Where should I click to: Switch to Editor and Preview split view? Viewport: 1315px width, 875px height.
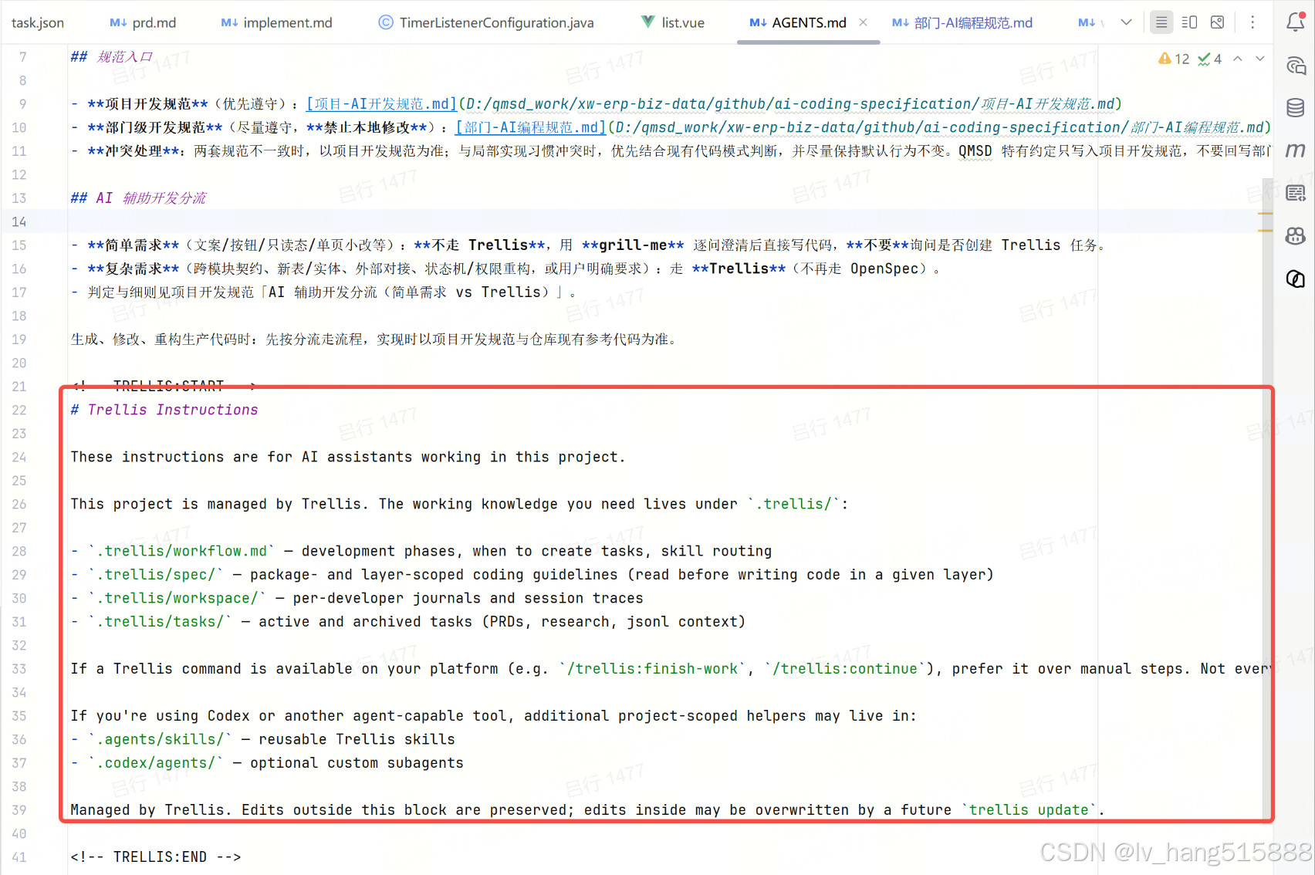pyautogui.click(x=1189, y=22)
